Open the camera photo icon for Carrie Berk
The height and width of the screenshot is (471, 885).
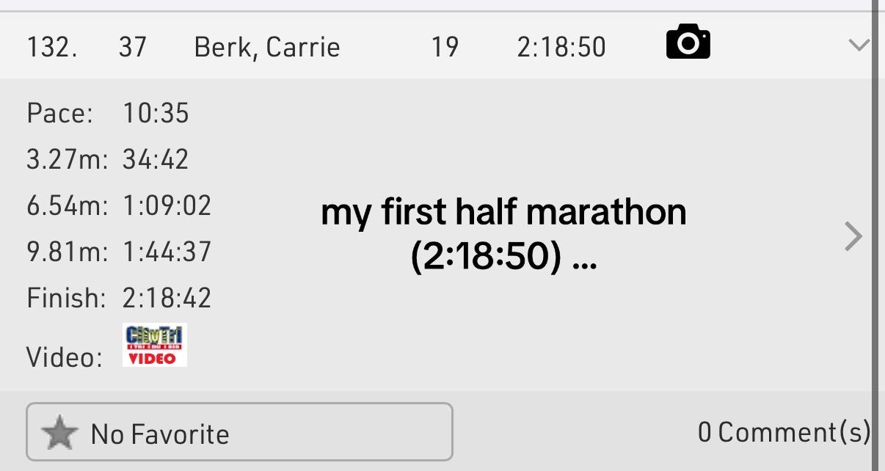pyautogui.click(x=688, y=42)
